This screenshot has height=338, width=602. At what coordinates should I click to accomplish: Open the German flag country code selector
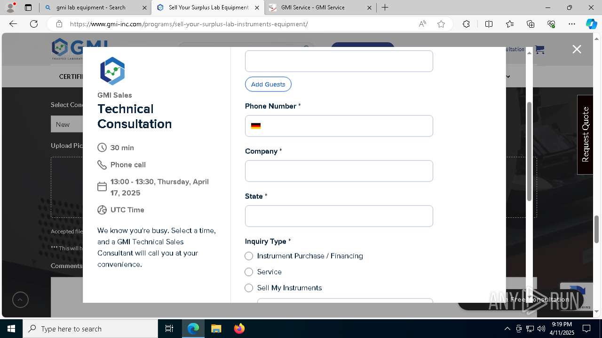point(256,126)
